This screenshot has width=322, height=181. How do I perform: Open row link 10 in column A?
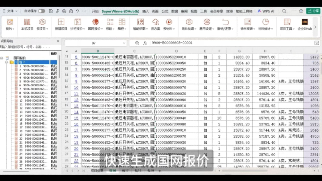pyautogui.click(x=76, y=87)
